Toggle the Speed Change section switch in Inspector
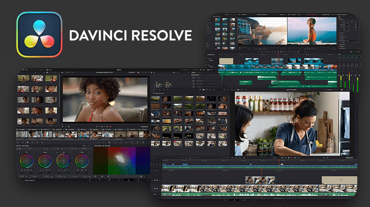This screenshot has height=207, width=370. [x=339, y=44]
